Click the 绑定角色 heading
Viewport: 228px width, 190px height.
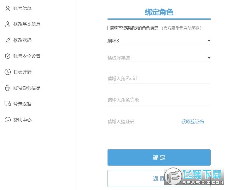pyautogui.click(x=159, y=12)
